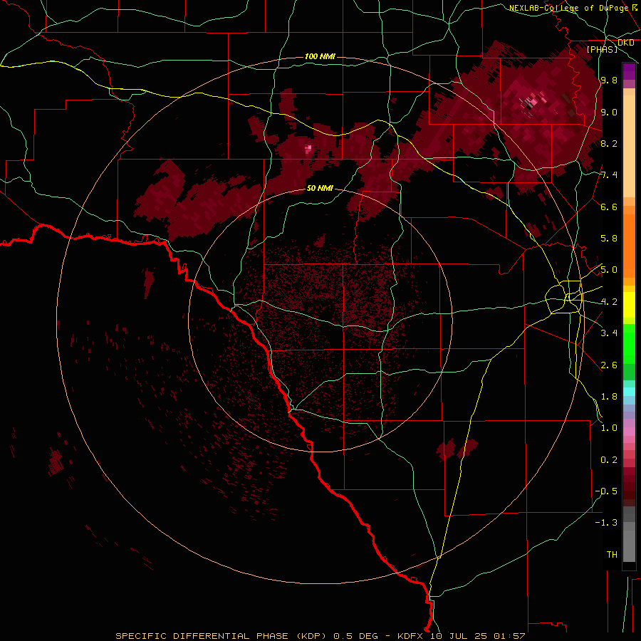Image resolution: width=641 pixels, height=641 pixels.
Task: Click the cyan segment of the color bar
Action: click(629, 392)
